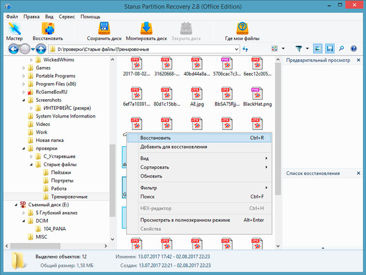The width and height of the screenshot is (366, 275).
Task: Open the address path dropdown
Action: [236, 49]
